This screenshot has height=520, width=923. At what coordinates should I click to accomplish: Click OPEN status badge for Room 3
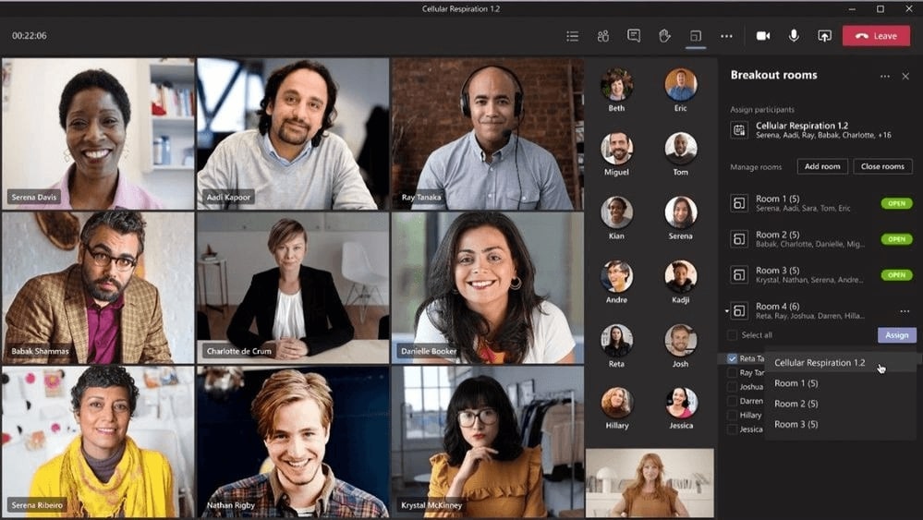pos(896,274)
